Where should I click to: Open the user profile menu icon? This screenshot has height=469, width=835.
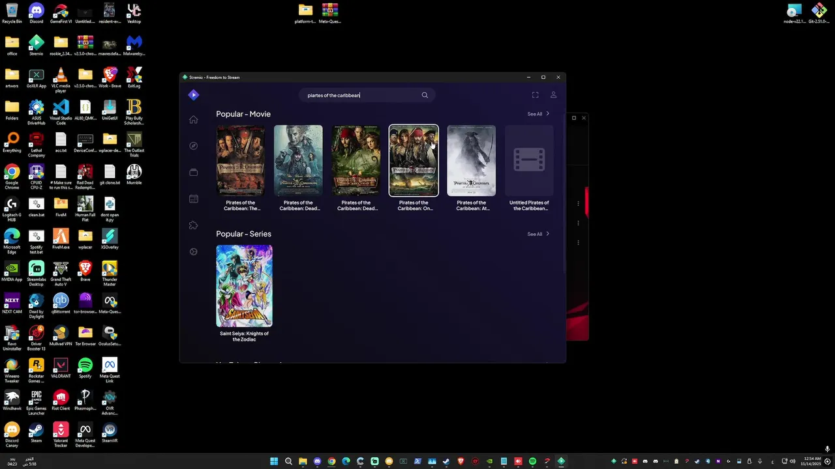point(553,95)
